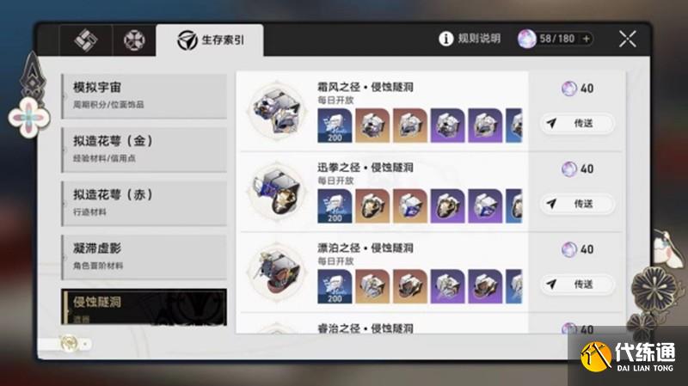
Task: Open 漂泊之径 relic set large icon
Action: point(277,273)
